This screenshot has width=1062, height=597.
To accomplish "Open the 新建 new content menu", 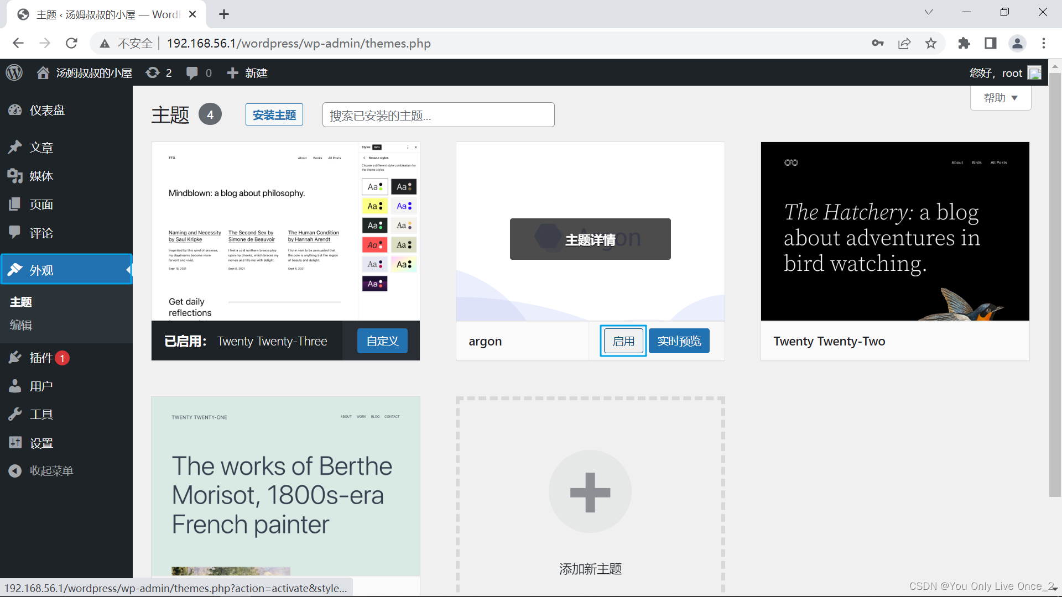I will pos(247,73).
